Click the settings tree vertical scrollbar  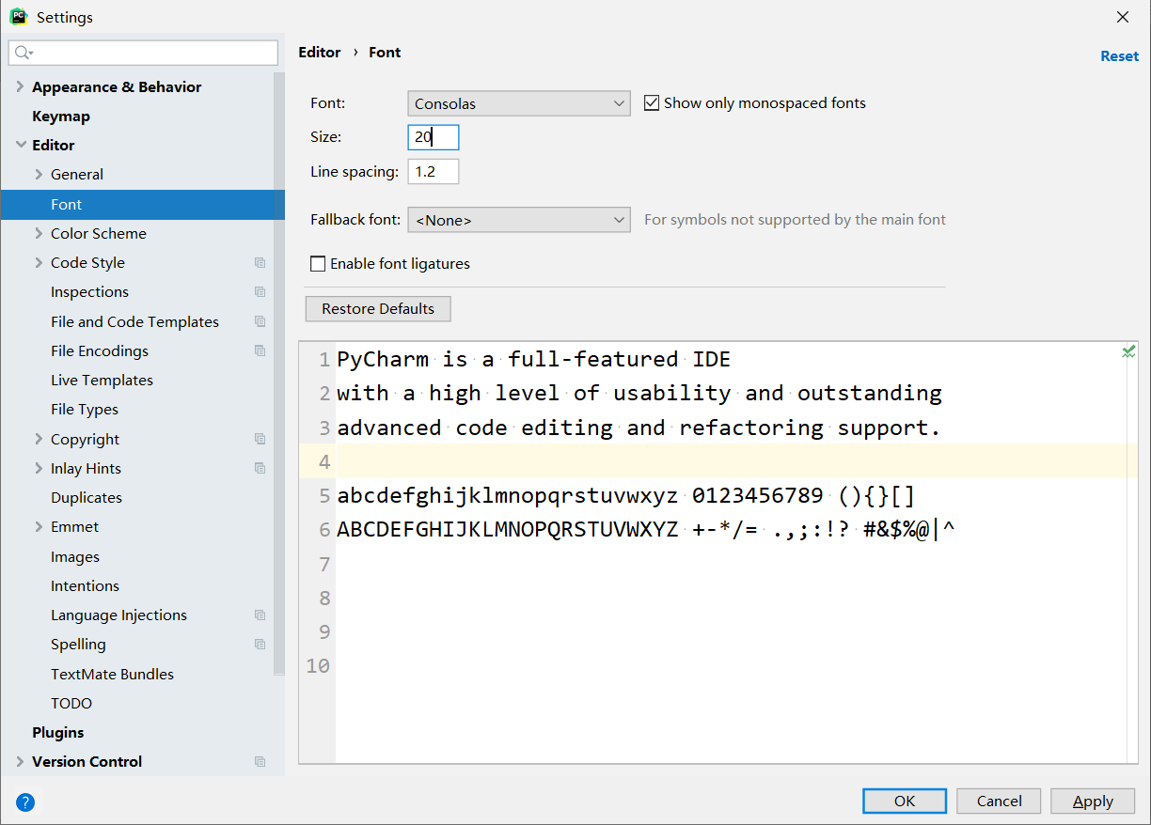pyautogui.click(x=278, y=373)
